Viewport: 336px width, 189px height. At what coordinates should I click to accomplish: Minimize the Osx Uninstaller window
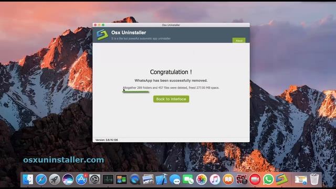click(x=99, y=25)
